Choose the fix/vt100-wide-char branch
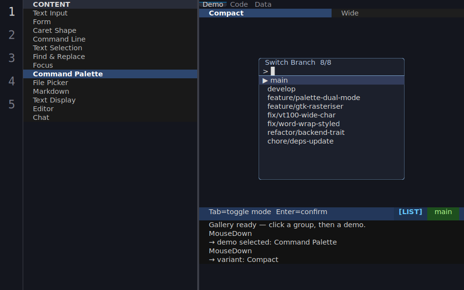This screenshot has width=464, height=290. (x=332, y=115)
